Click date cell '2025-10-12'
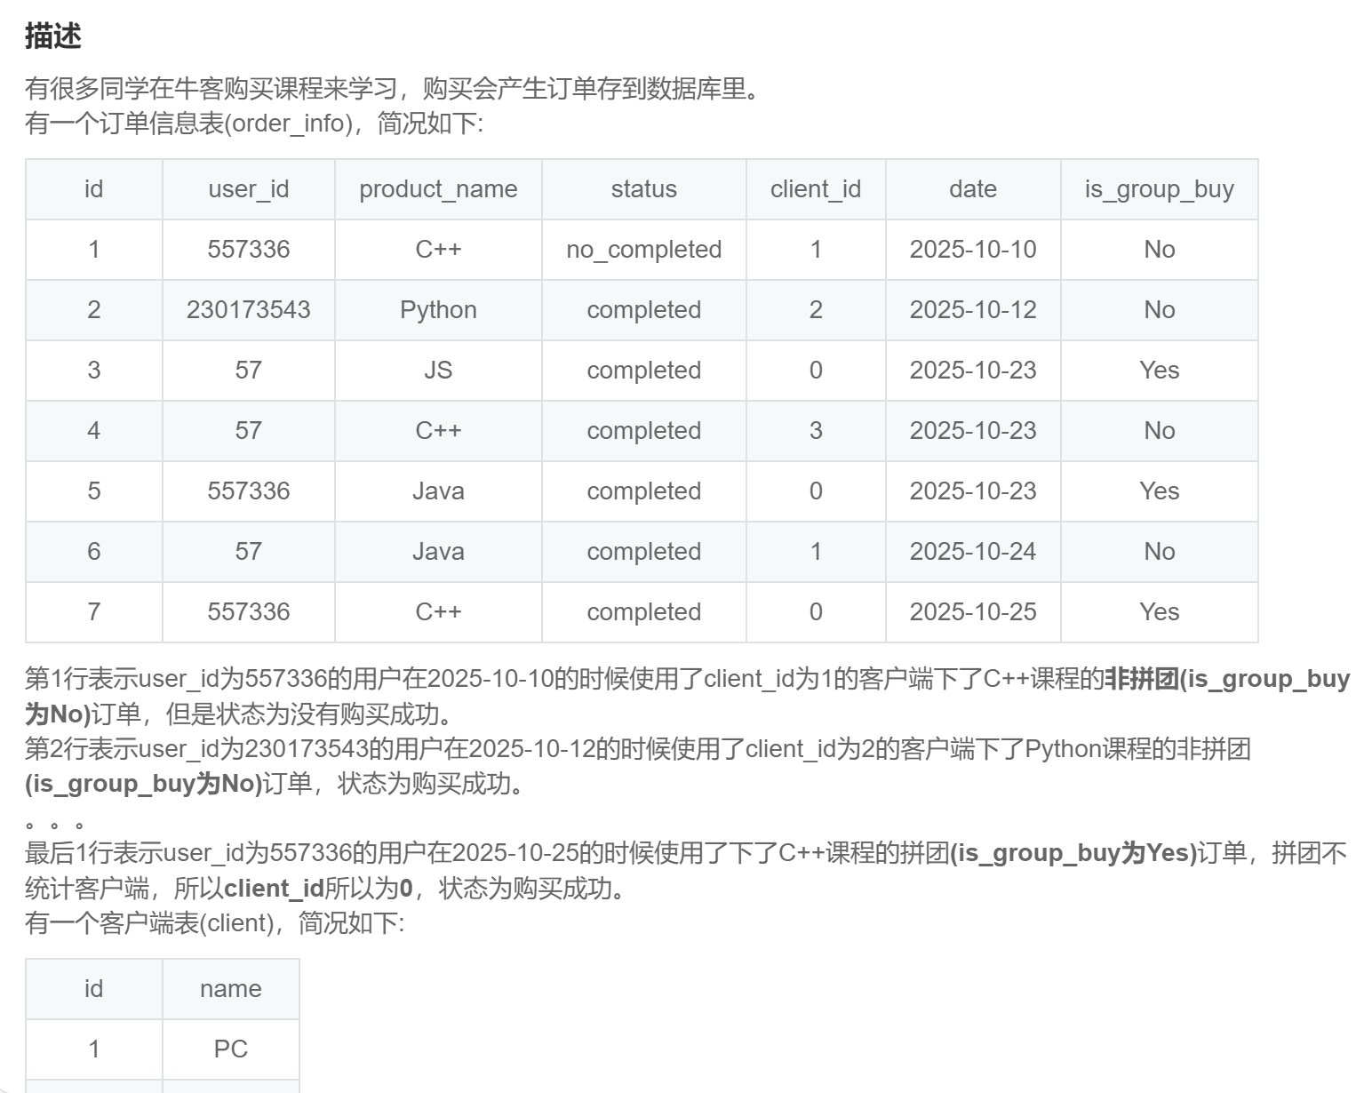This screenshot has width=1372, height=1093. pos(973,310)
